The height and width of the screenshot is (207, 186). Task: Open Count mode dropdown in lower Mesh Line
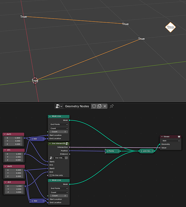59,193
